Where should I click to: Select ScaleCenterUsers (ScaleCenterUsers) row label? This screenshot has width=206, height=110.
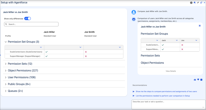pos(26,52)
